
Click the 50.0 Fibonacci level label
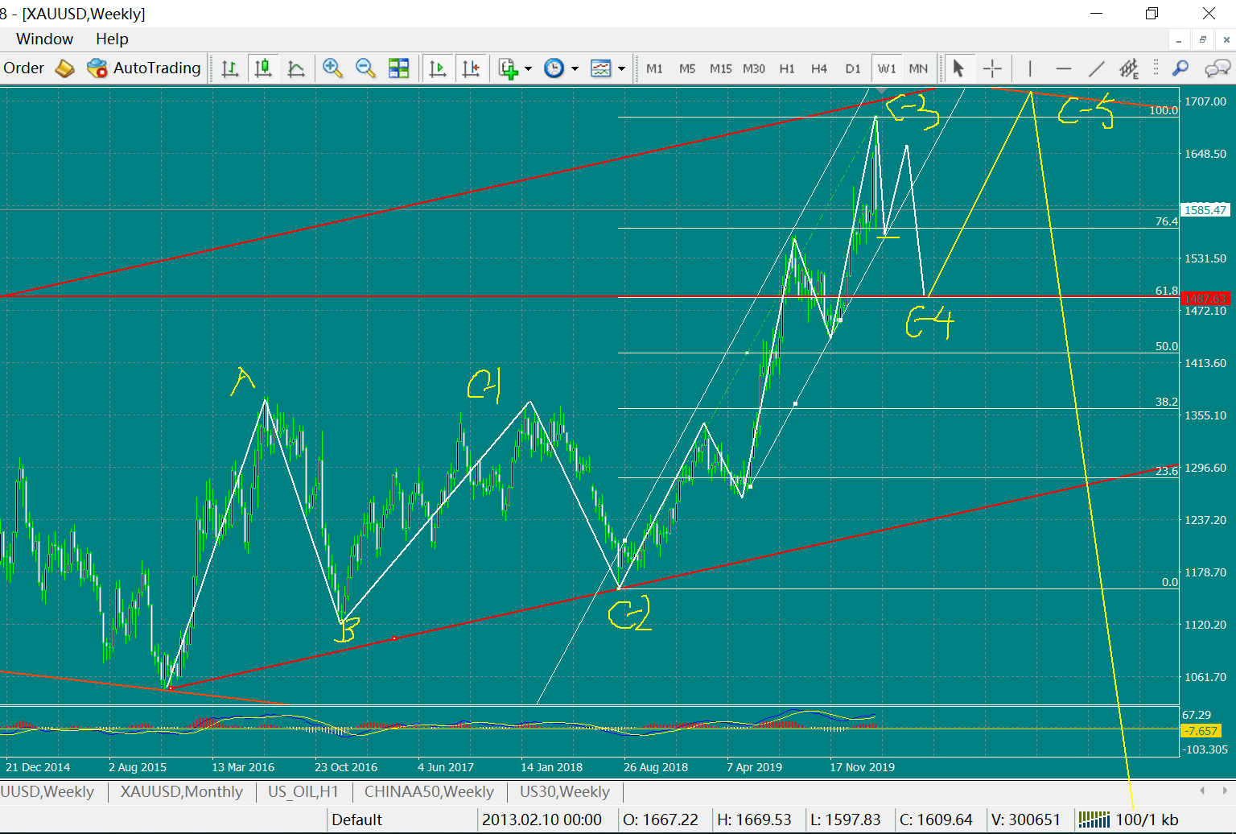1167,346
